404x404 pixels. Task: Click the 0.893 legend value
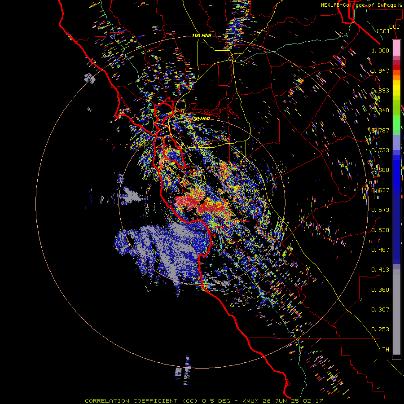pos(380,90)
